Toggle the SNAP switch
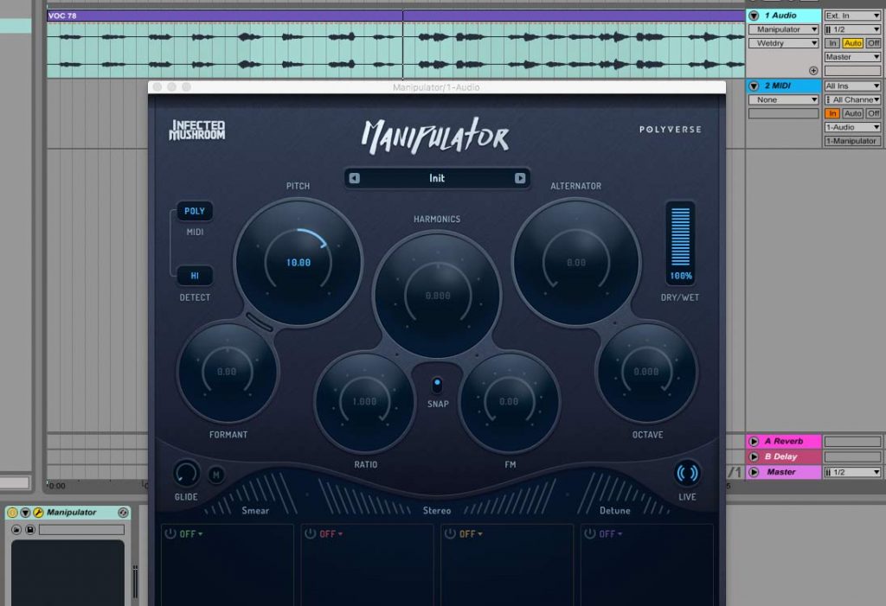This screenshot has height=606, width=886. pyautogui.click(x=437, y=385)
